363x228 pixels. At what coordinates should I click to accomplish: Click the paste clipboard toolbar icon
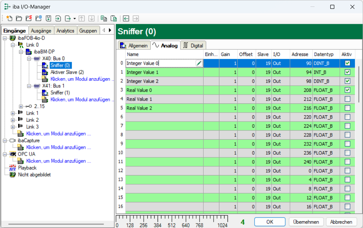tap(113, 18)
